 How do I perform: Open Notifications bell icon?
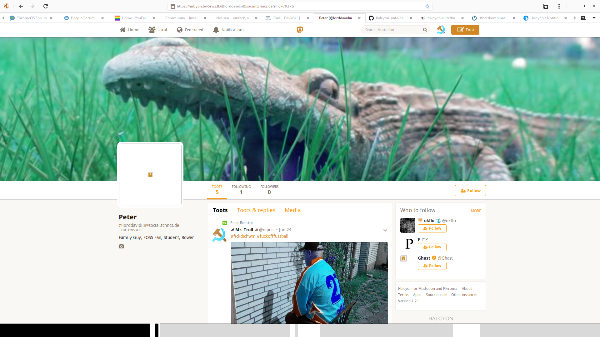coord(216,30)
